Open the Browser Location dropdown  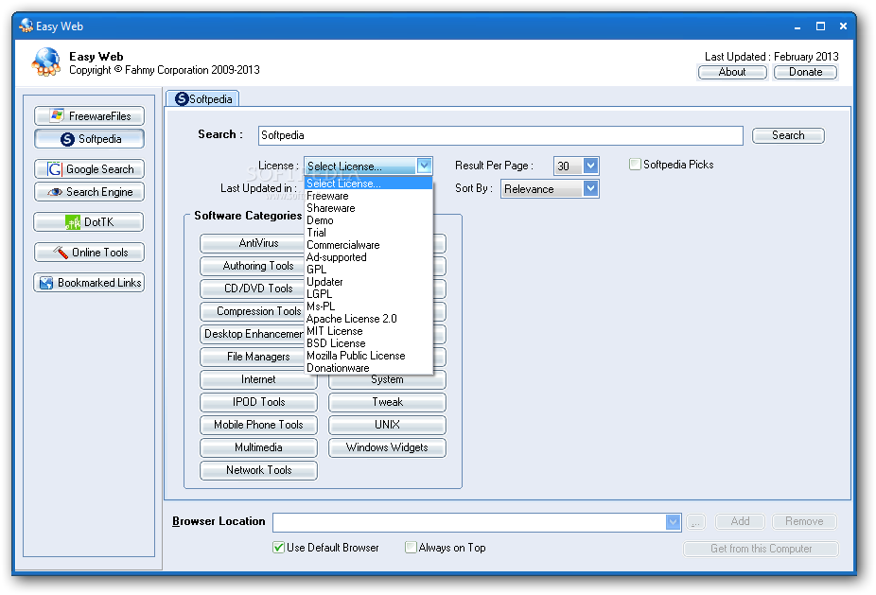(x=673, y=522)
